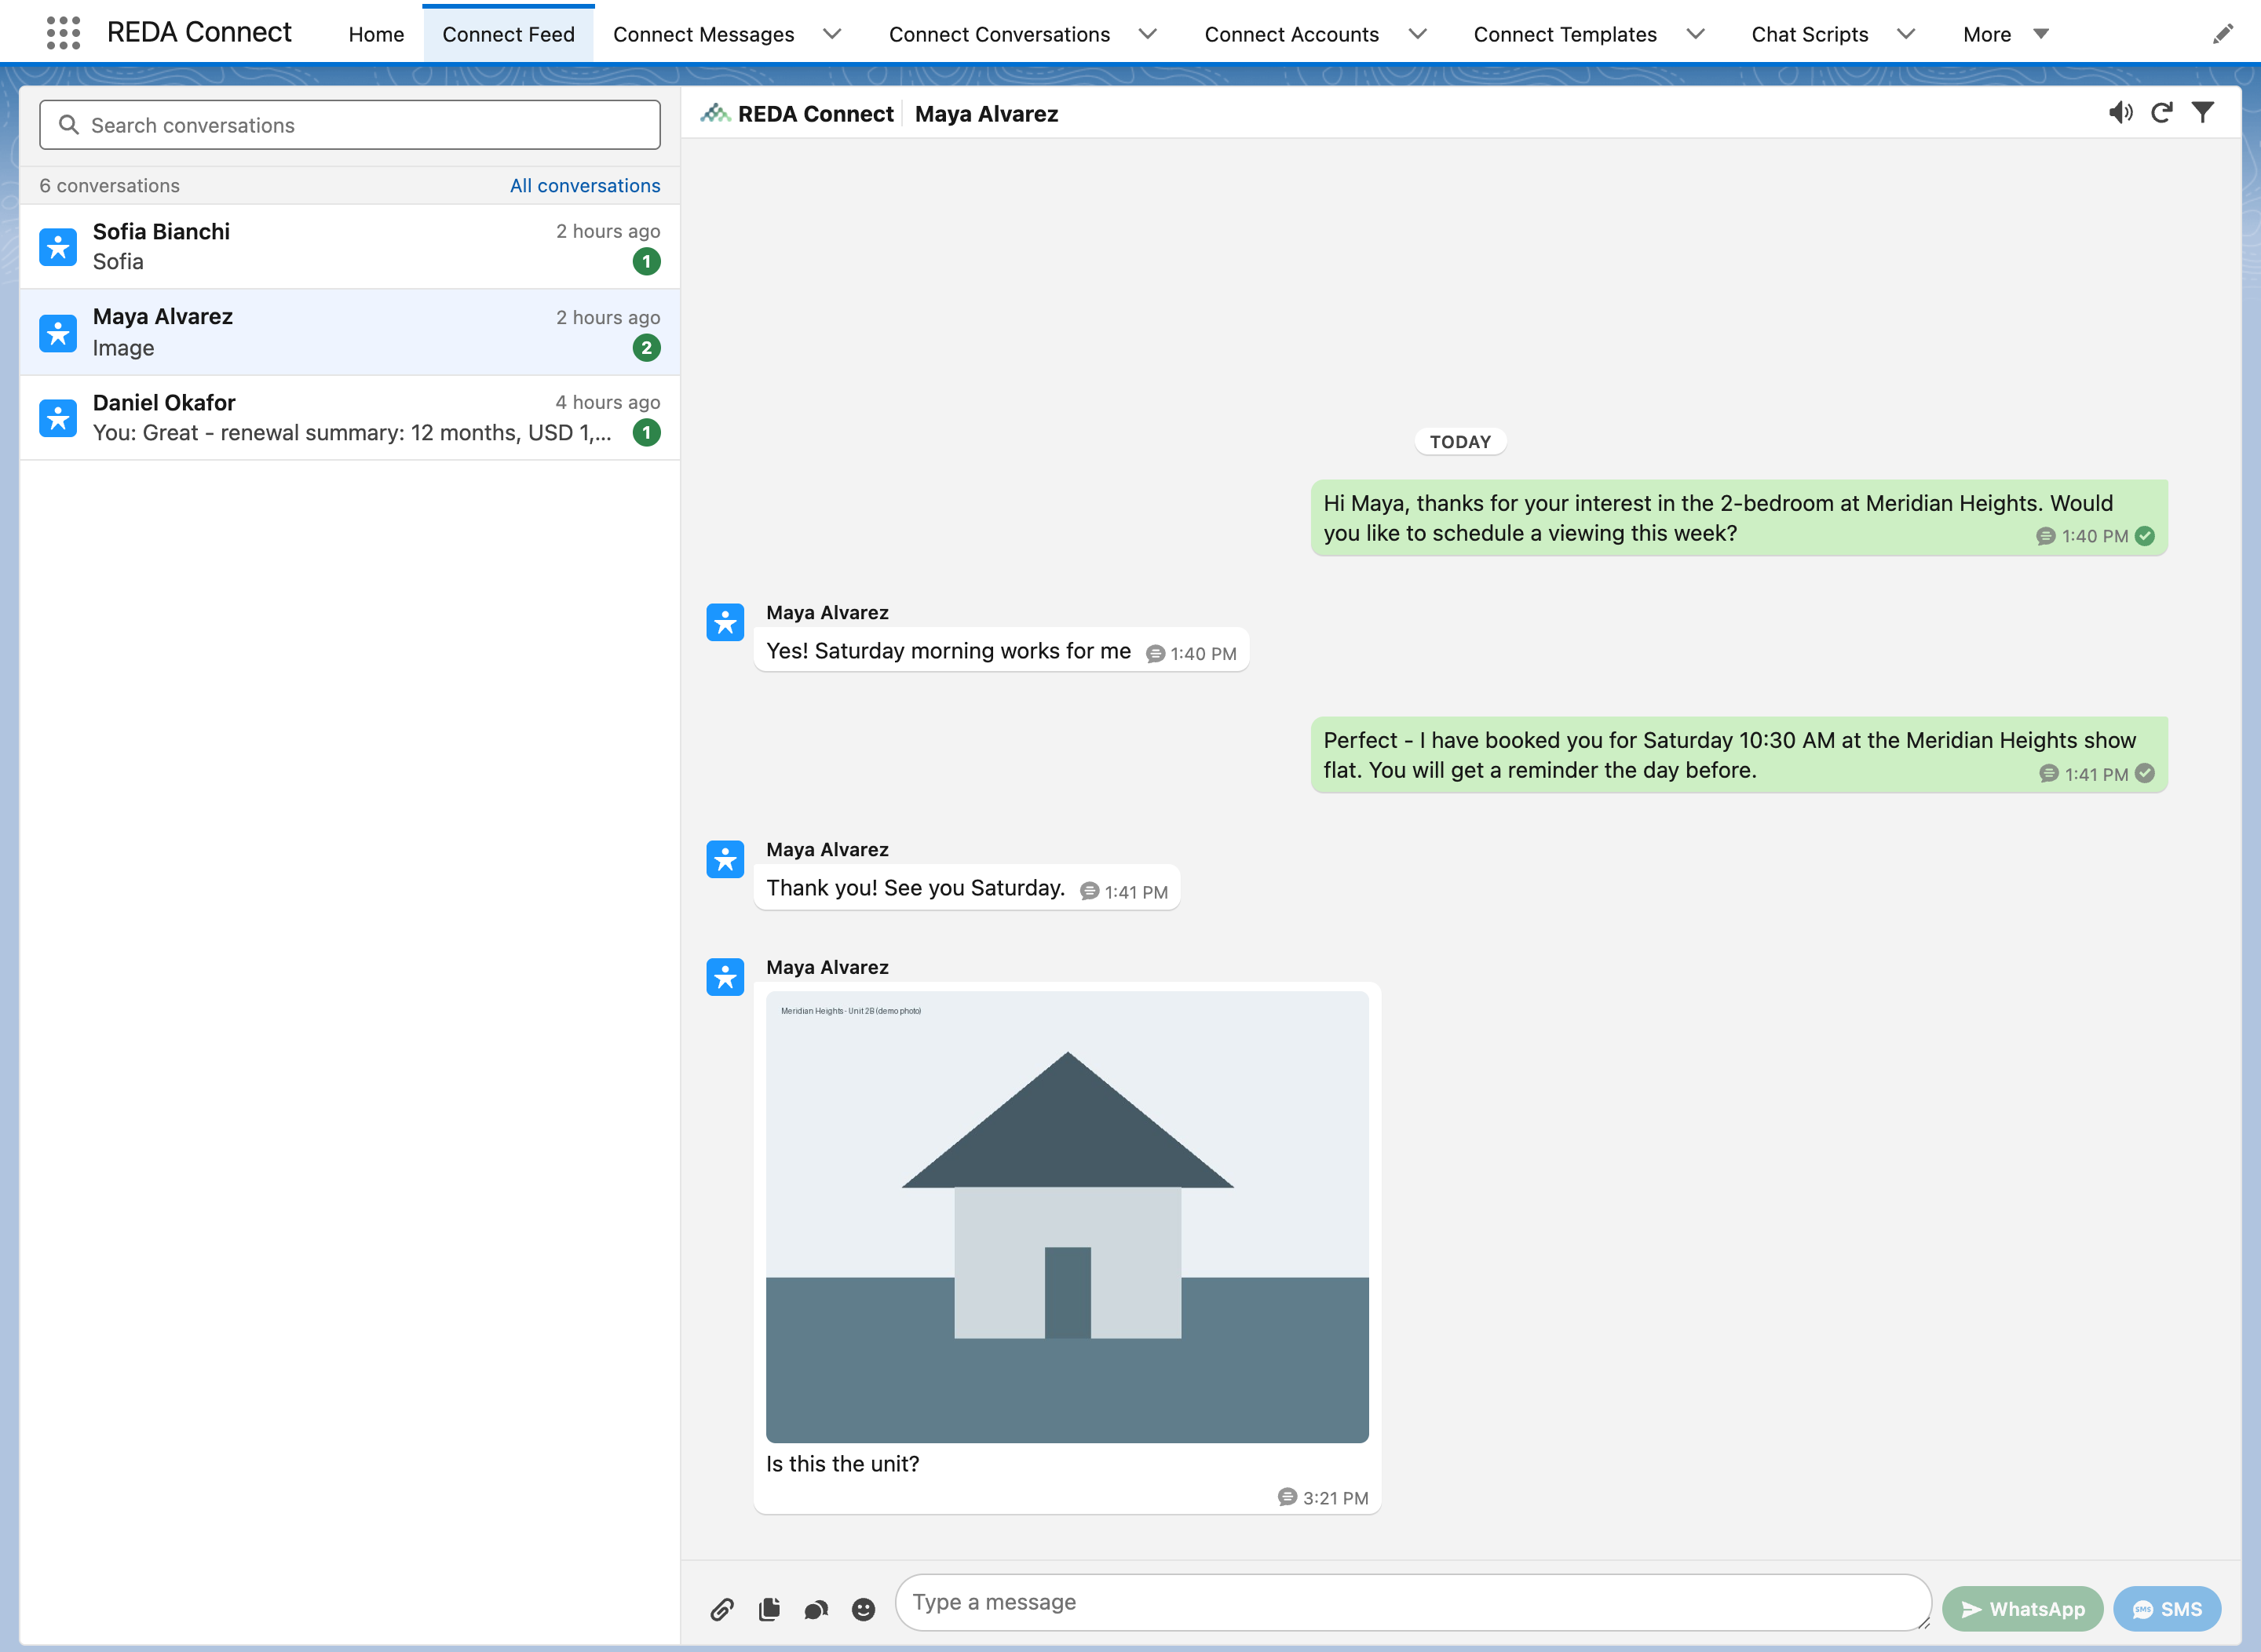Image resolution: width=2261 pixels, height=1652 pixels.
Task: Click Sofia Bianchi's contact avatar icon
Action: pos(58,247)
